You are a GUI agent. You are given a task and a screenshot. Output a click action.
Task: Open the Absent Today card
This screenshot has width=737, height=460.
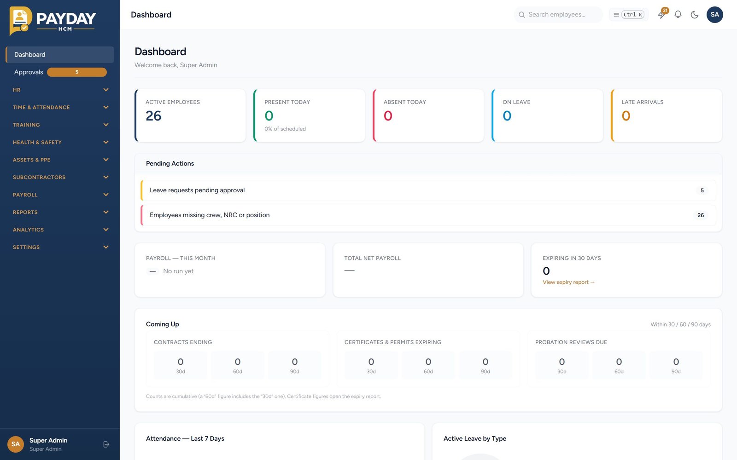[x=428, y=115]
